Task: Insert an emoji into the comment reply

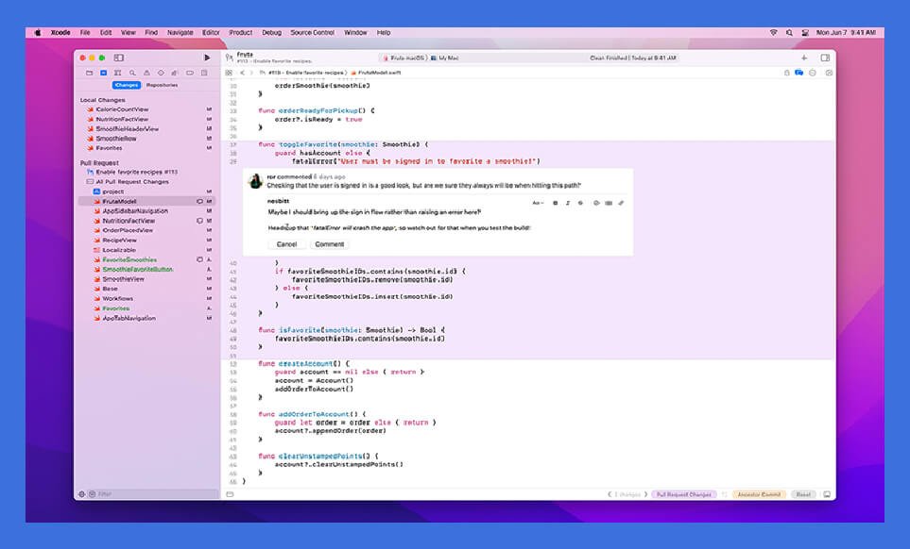Action: pyautogui.click(x=582, y=203)
